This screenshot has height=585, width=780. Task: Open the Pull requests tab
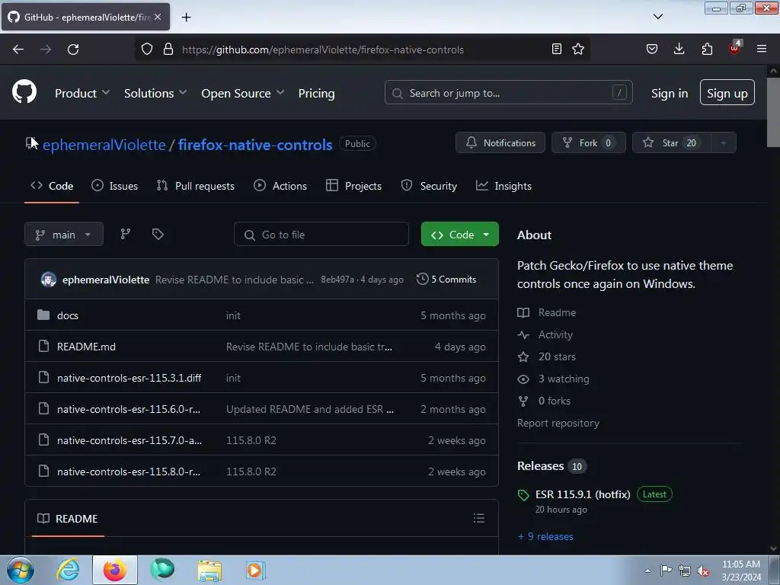coord(196,186)
